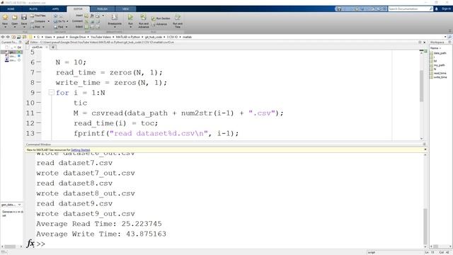Click the Print button
453x255 pixels.
pyautogui.click(x=36, y=27)
